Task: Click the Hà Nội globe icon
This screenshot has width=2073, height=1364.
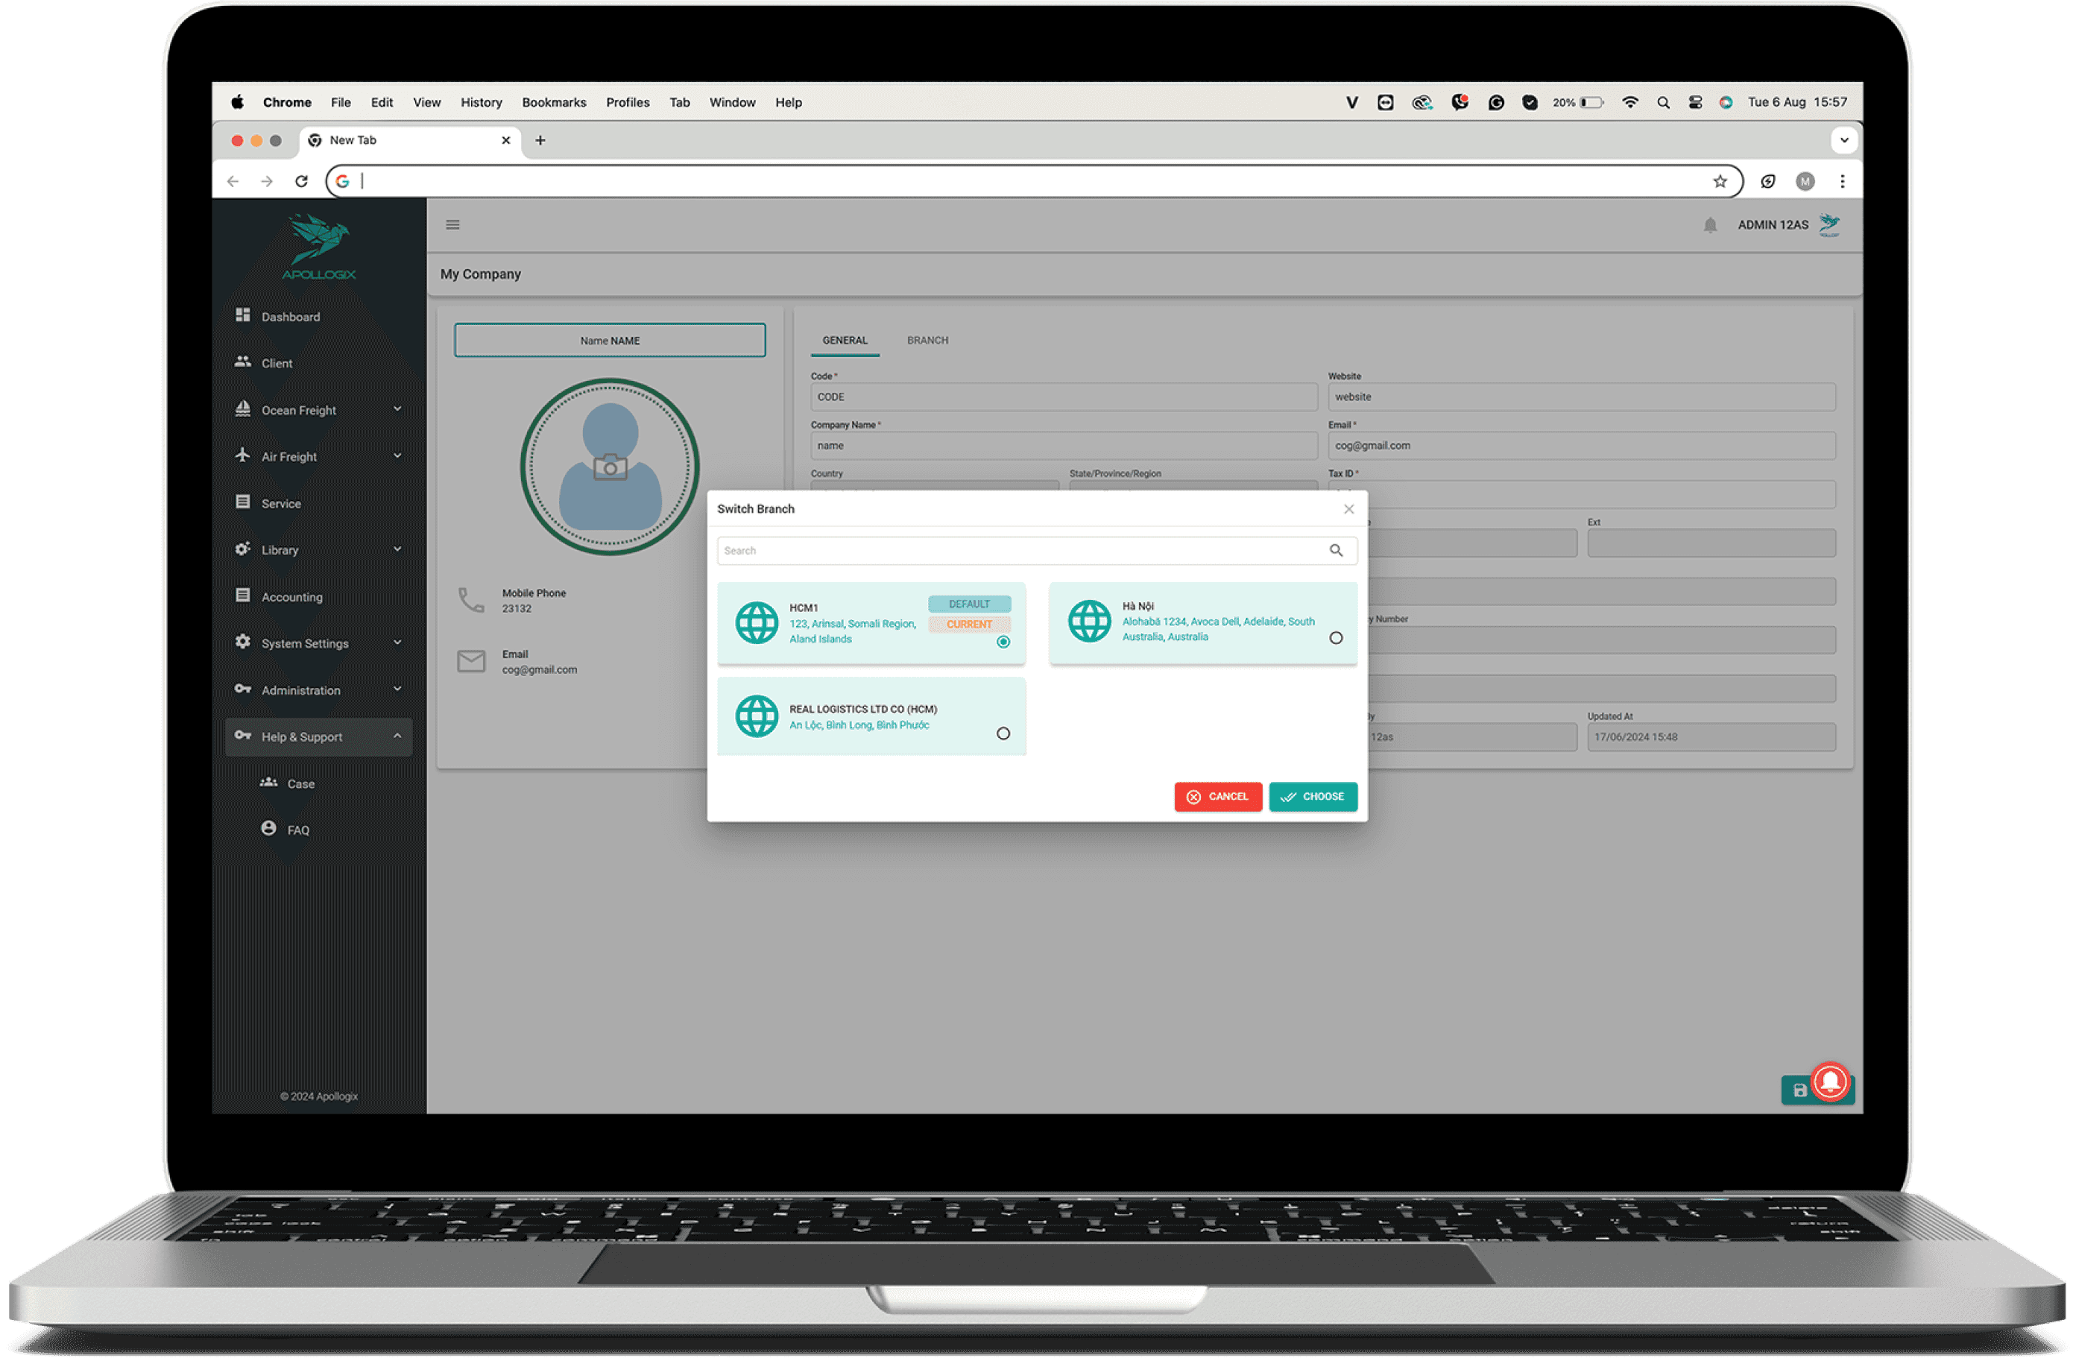Action: (x=1090, y=622)
